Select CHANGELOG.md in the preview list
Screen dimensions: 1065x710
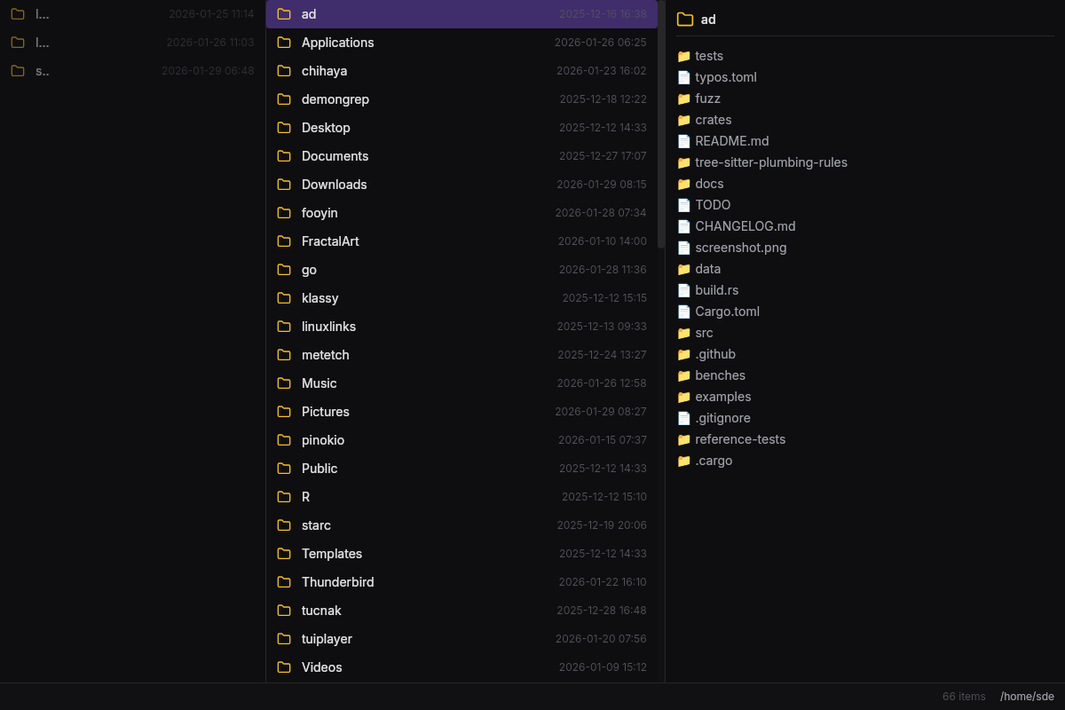click(x=745, y=226)
